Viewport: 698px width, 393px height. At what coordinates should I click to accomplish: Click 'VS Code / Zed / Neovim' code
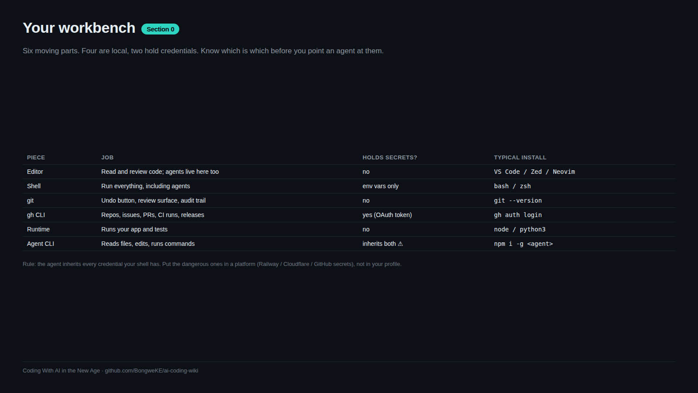click(534, 172)
